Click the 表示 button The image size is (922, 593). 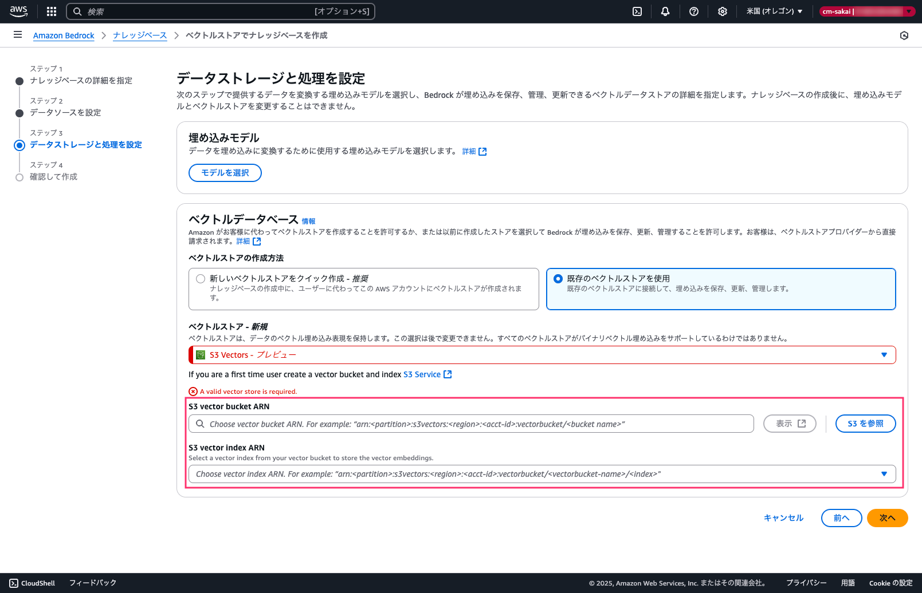[x=790, y=424]
